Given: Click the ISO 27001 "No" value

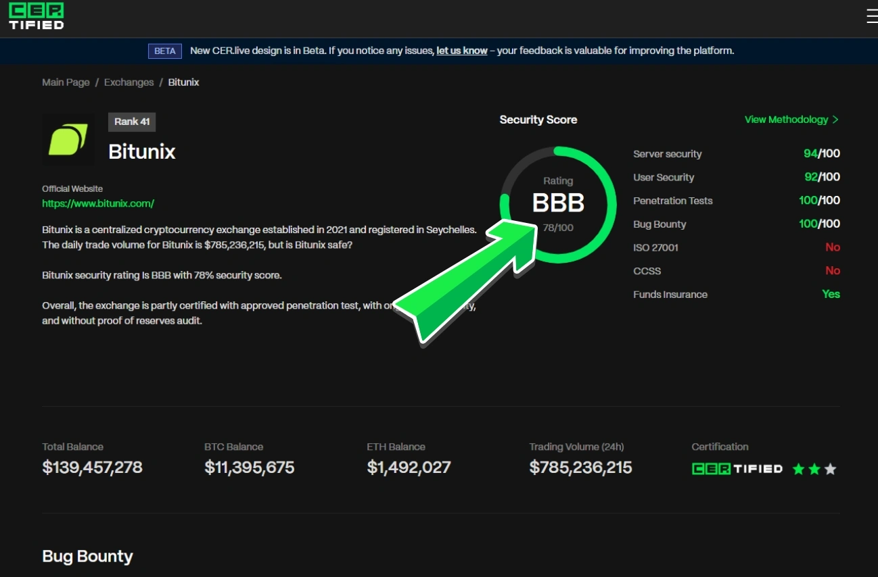Looking at the screenshot, I should (x=833, y=247).
